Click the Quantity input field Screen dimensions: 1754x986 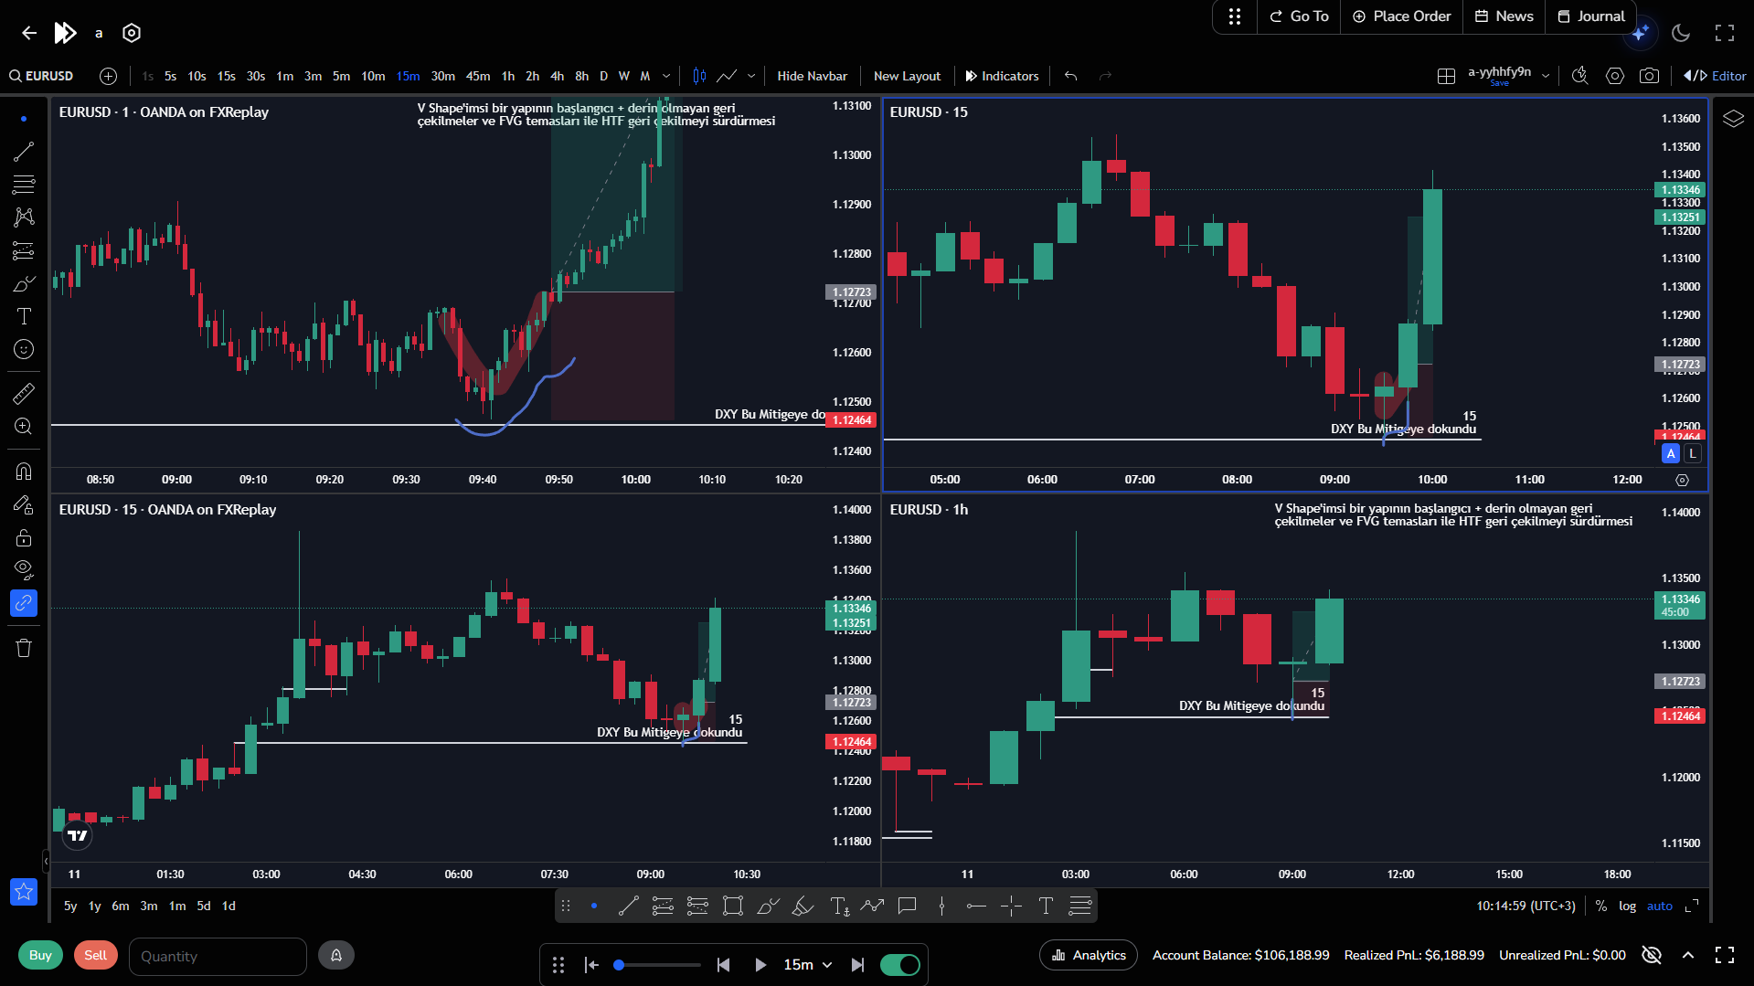pos(218,956)
